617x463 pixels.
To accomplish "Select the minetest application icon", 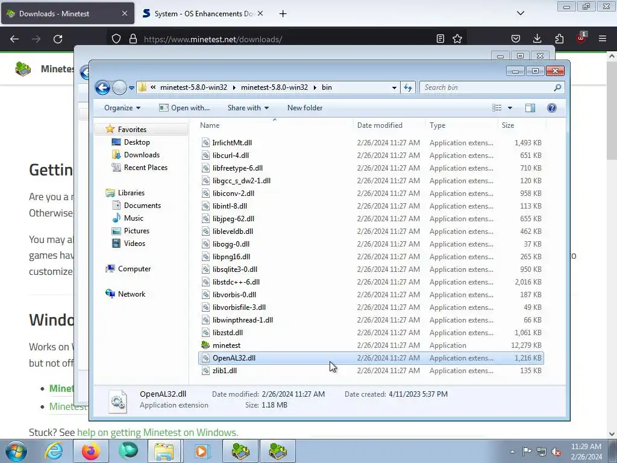I will 205,345.
